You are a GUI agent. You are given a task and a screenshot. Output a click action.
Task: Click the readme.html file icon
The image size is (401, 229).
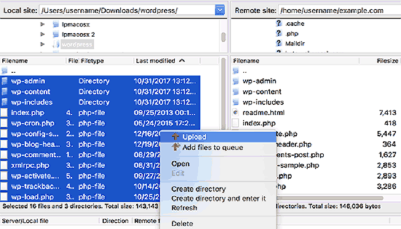[235, 112]
